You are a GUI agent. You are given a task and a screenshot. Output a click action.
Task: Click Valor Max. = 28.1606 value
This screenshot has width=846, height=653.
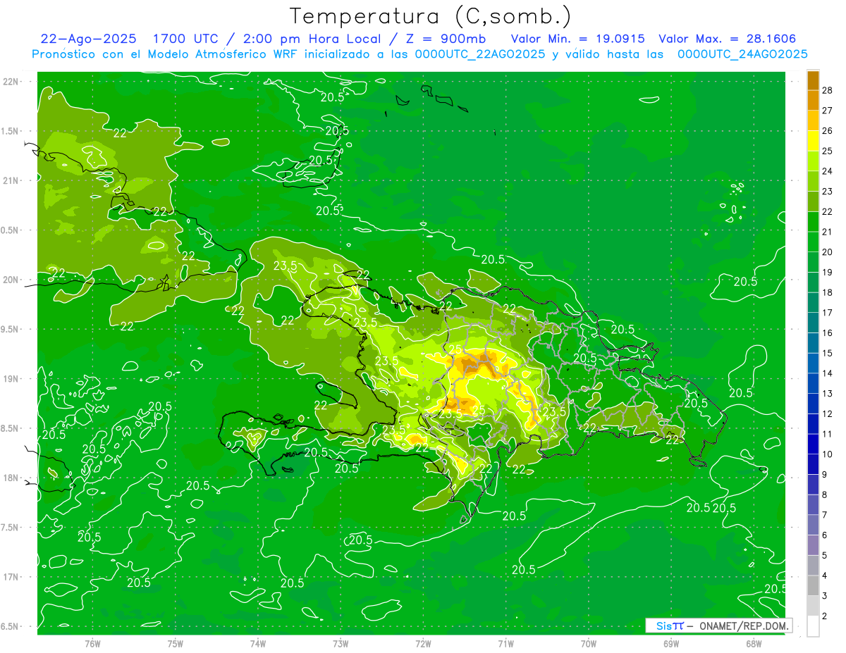click(727, 39)
